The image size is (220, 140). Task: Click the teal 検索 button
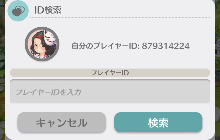click(158, 122)
